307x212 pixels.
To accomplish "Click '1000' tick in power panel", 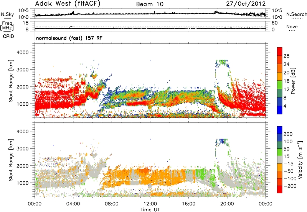I will pyautogui.click(x=22, y=104).
